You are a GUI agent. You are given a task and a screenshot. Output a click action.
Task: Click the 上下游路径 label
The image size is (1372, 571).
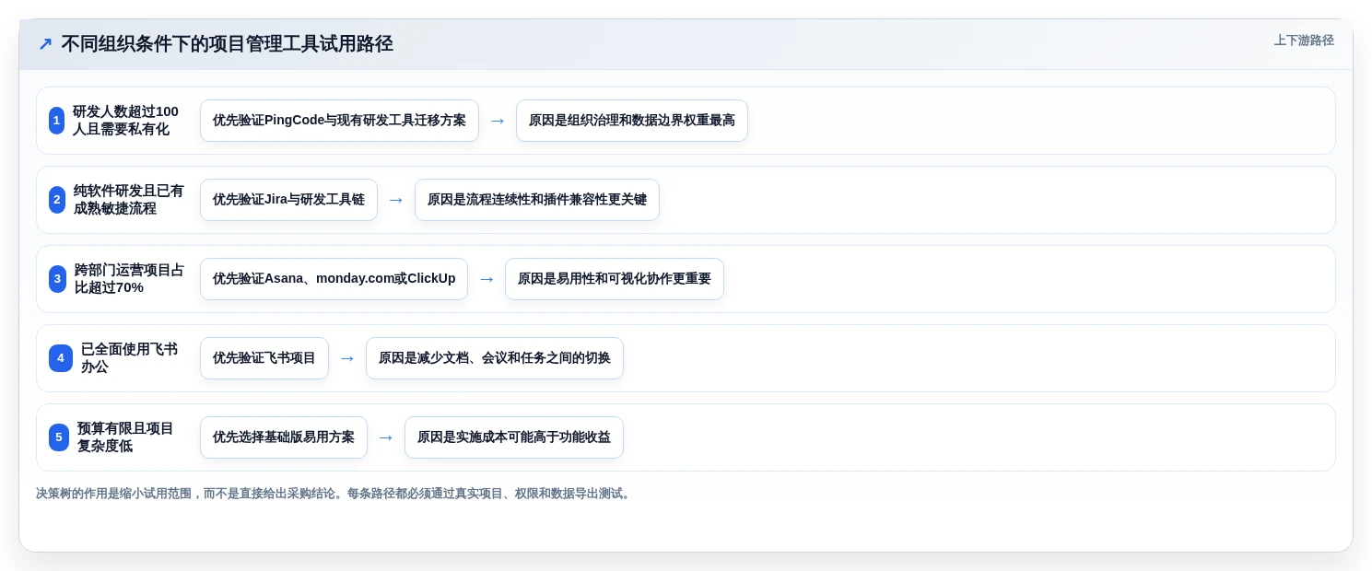point(1304,41)
